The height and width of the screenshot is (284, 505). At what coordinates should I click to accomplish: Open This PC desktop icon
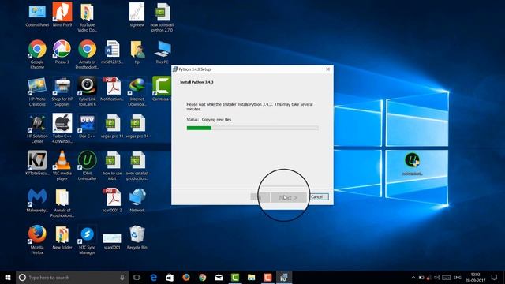(162, 52)
